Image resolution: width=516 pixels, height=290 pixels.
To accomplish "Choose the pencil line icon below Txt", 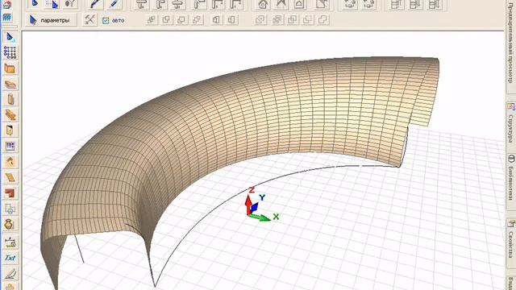I will 10,274.
